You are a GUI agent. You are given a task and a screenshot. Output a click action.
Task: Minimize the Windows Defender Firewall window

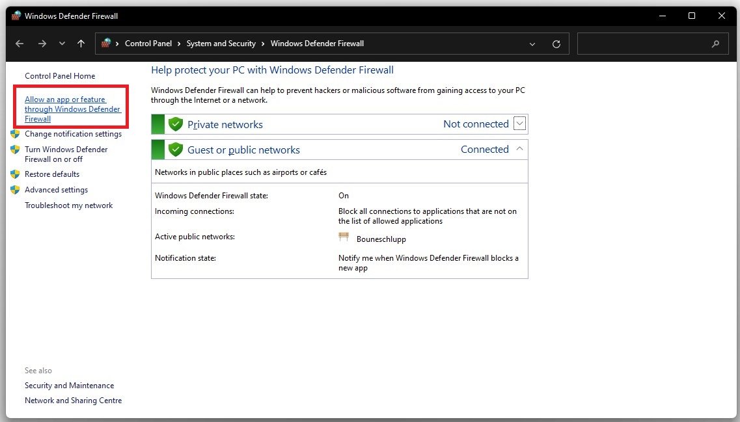pyautogui.click(x=663, y=16)
